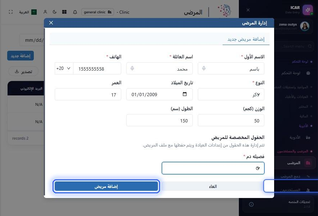This screenshot has width=318, height=216.
Task: Open zena outyx user avatar
Action: tap(304, 26)
